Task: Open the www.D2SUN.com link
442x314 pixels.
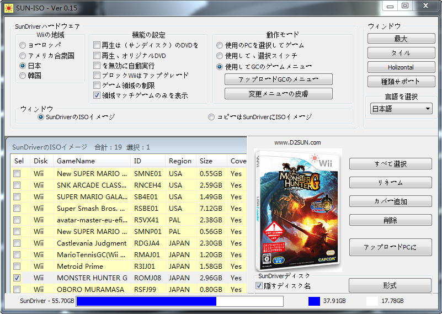Action: 297,142
